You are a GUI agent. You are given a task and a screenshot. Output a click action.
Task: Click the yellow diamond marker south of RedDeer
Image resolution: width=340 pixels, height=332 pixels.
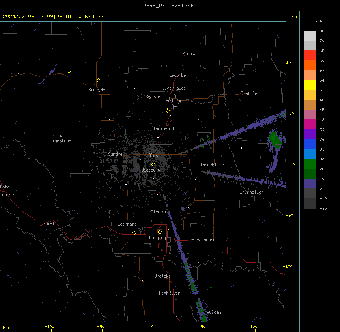click(x=168, y=111)
